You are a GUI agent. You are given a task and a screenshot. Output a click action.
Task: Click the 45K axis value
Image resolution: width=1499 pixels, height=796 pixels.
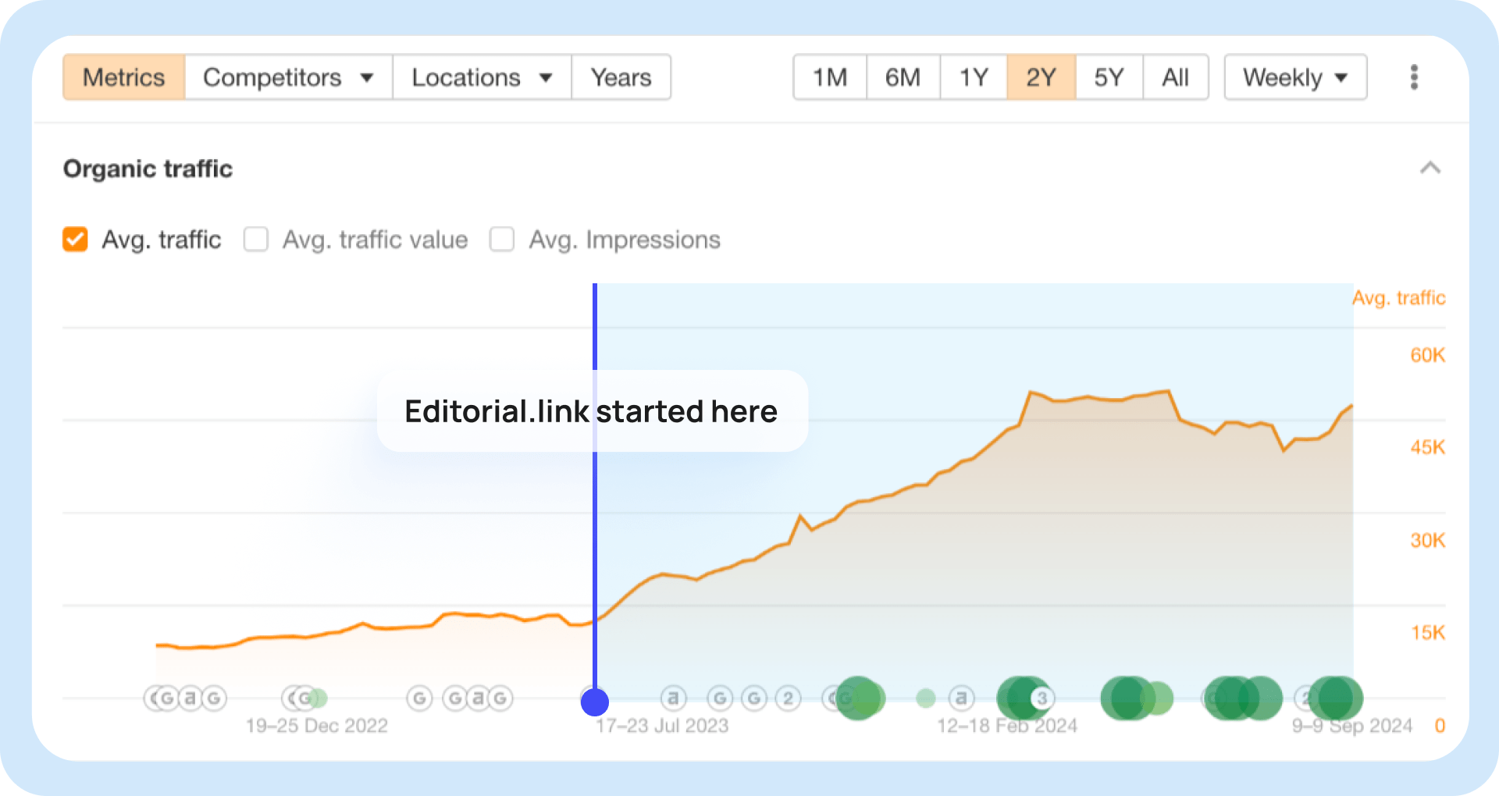tap(1428, 447)
